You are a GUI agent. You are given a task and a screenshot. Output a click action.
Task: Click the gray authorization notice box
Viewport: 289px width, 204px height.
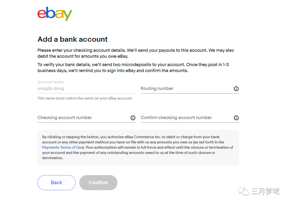click(x=138, y=160)
